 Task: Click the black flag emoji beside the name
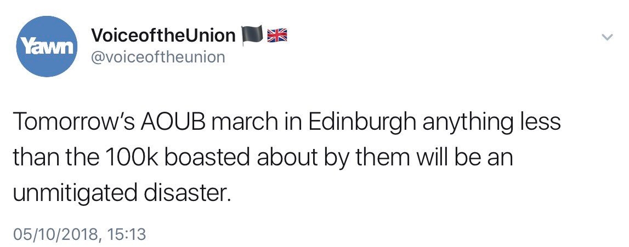tap(252, 36)
